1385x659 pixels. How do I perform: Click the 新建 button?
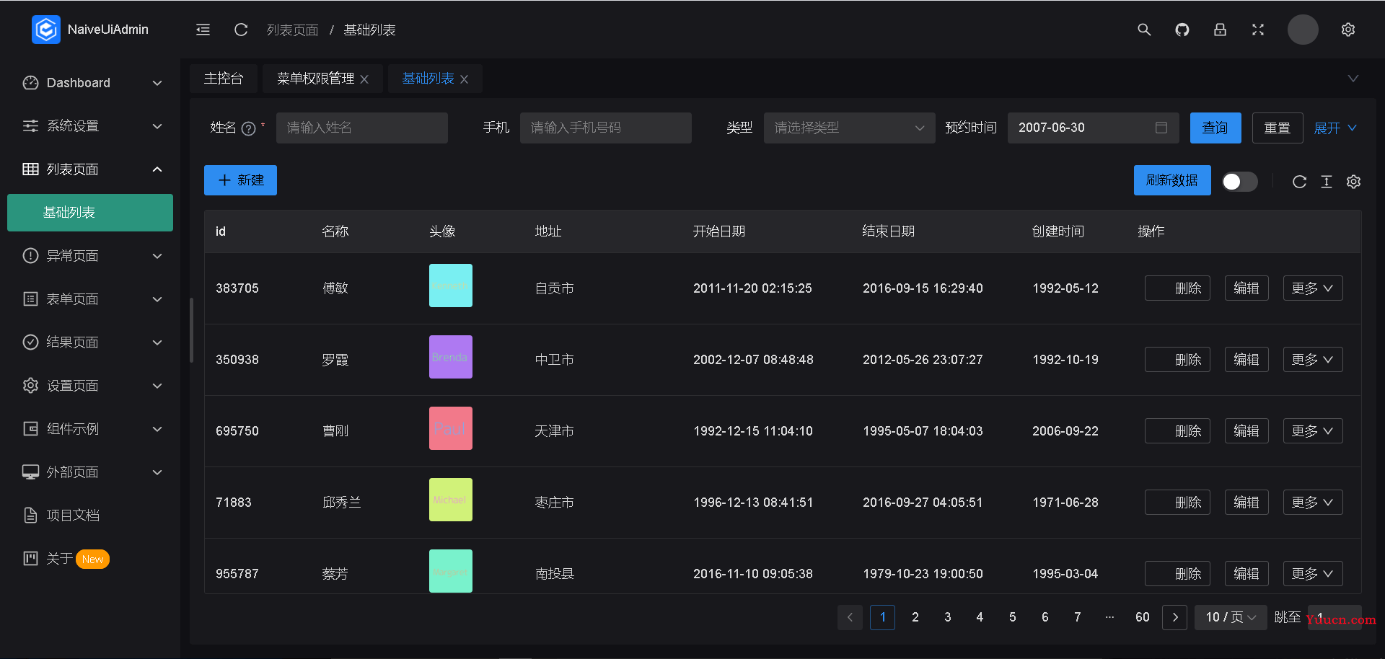[x=240, y=180]
